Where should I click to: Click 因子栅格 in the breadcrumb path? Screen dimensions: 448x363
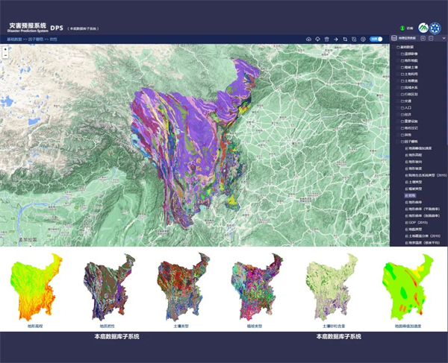(x=37, y=39)
